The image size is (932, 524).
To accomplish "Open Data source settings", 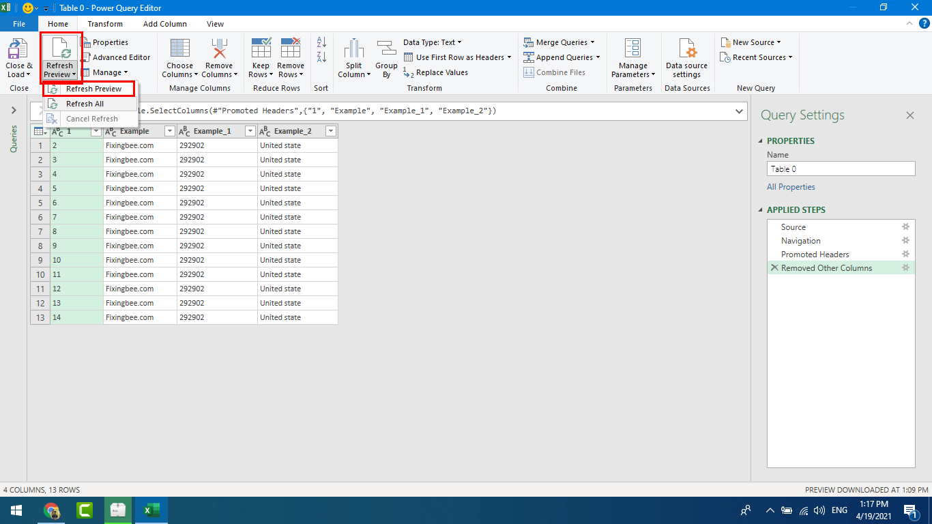I will coord(686,50).
